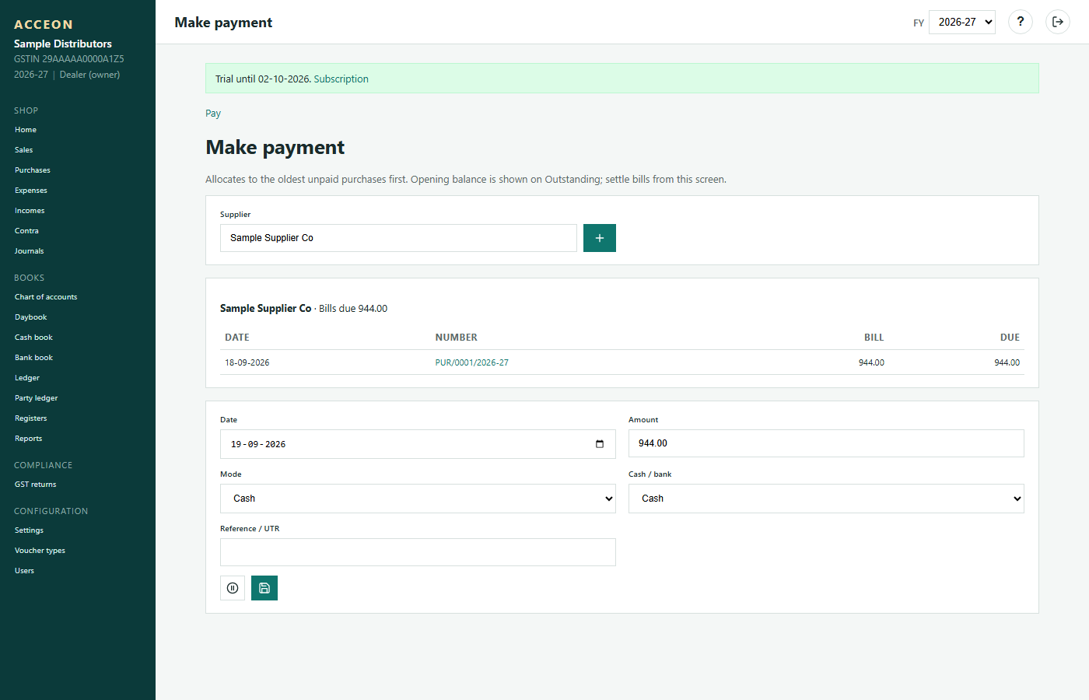Screen dimensions: 1089x700
Task: Click the help question mark icon
Action: 1021,22
